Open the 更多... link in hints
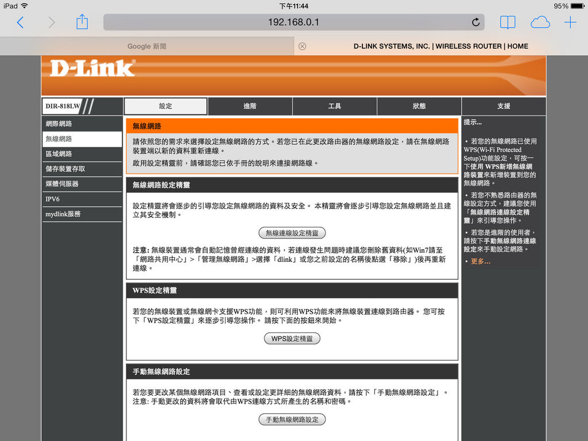This screenshot has width=588, height=441. pos(481,261)
